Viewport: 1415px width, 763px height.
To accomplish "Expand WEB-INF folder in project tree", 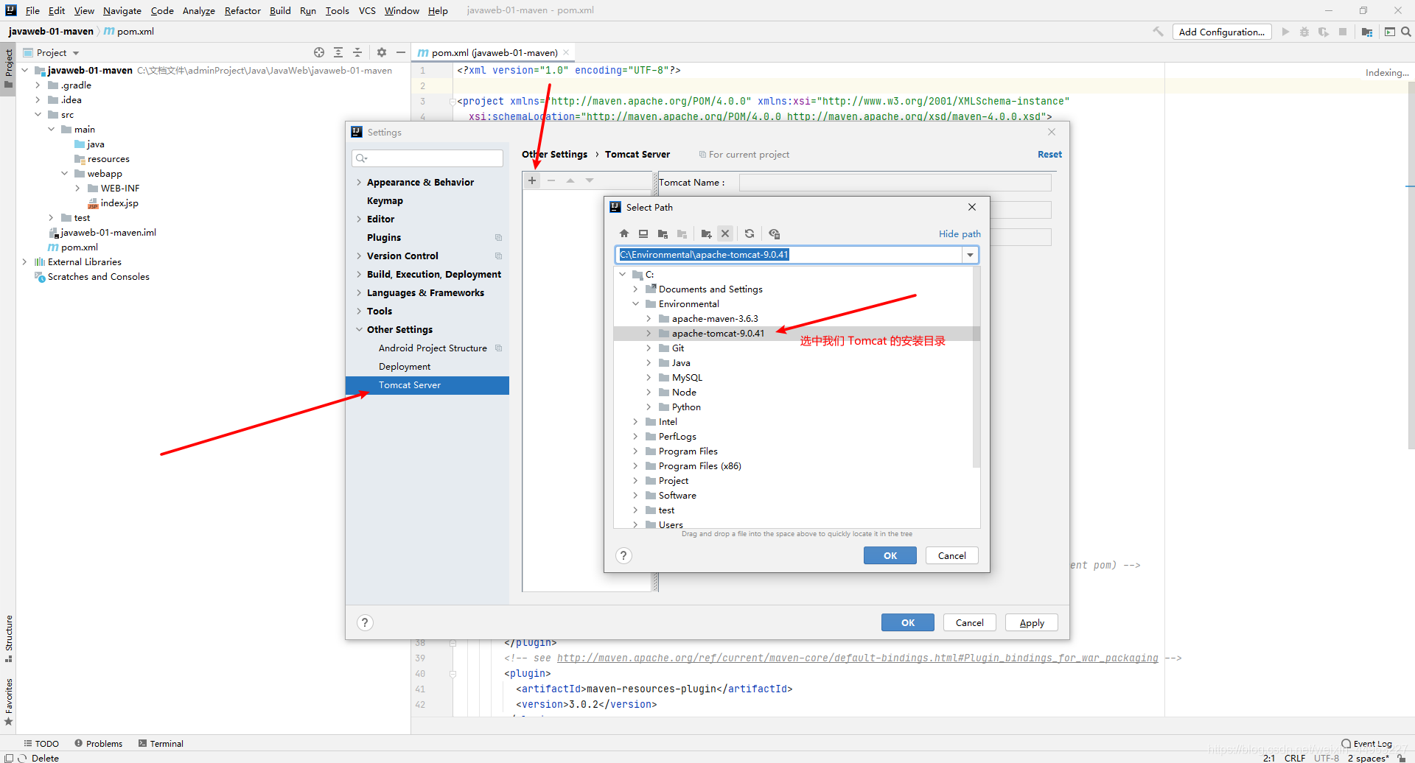I will click(77, 189).
